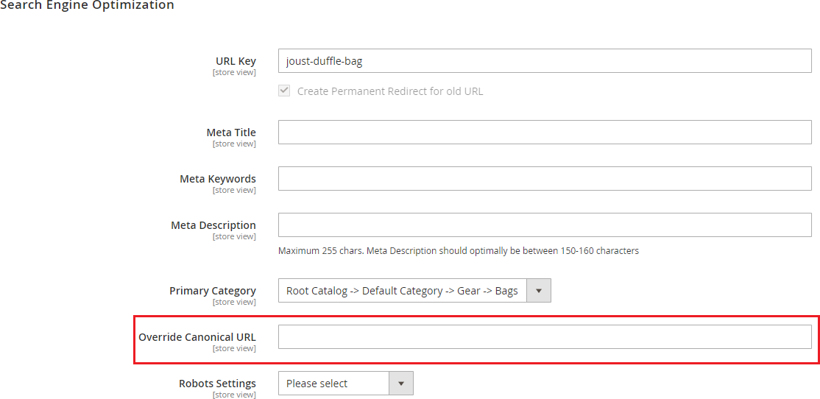Click into the URL Key input field

point(544,61)
